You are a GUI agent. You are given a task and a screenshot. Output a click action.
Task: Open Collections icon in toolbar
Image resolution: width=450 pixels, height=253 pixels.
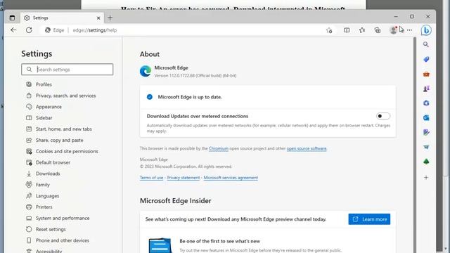pos(378,30)
